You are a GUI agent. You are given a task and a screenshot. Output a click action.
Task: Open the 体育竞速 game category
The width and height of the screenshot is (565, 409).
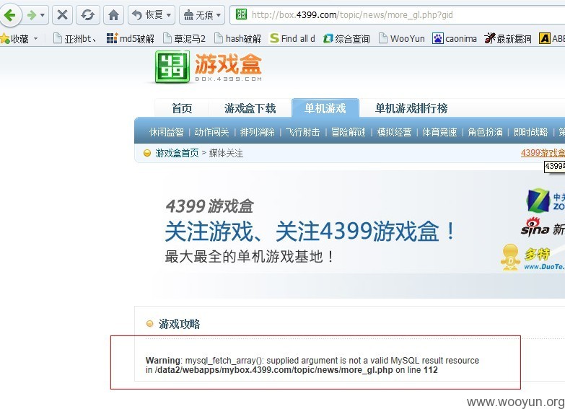coord(439,132)
